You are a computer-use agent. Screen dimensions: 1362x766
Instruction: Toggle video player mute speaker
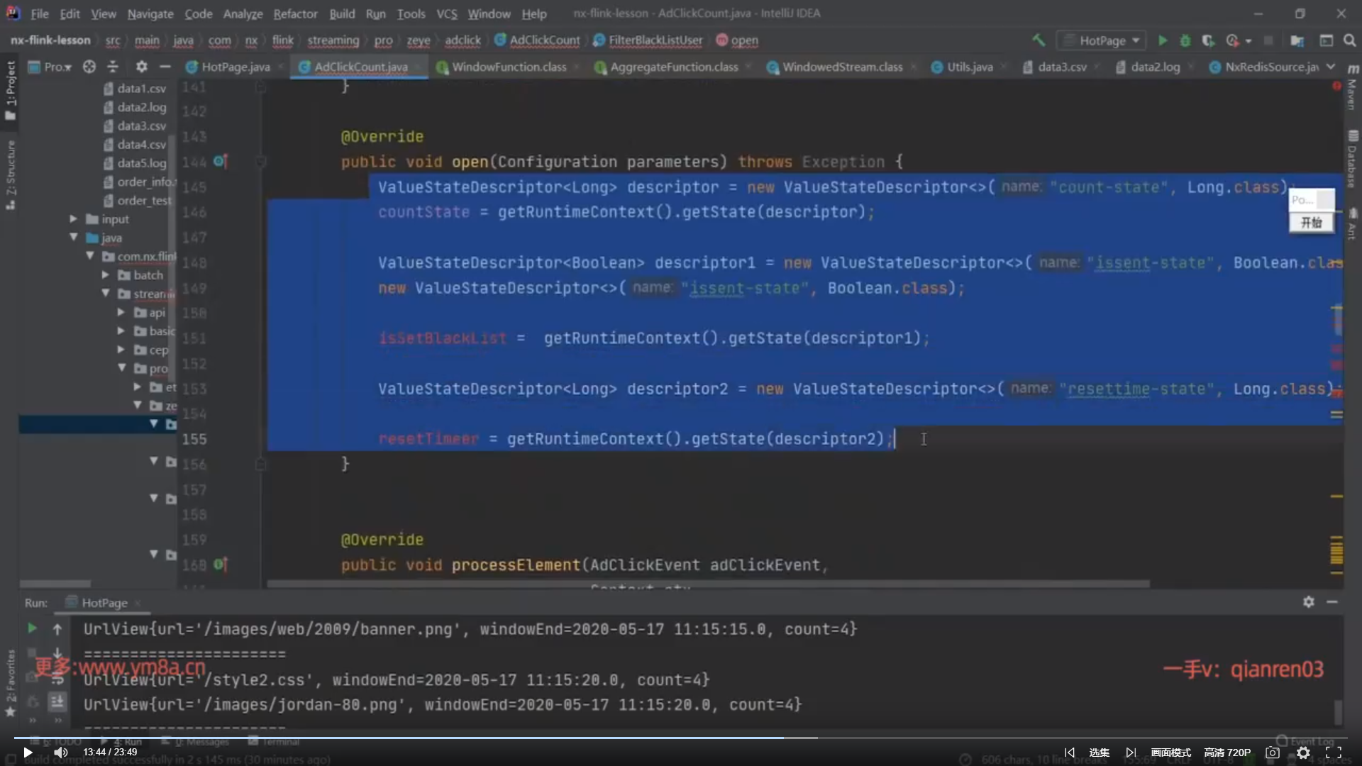click(61, 753)
